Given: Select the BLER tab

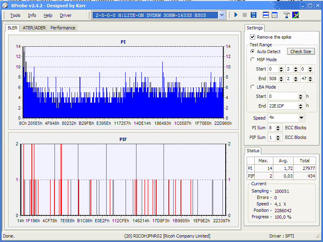Looking at the screenshot, I should [13, 28].
